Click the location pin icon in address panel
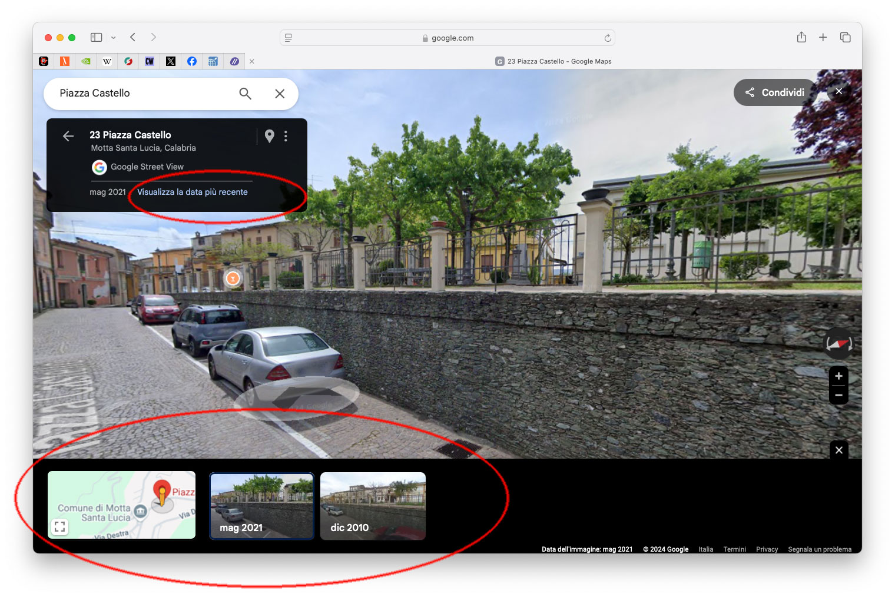This screenshot has height=597, width=895. 270,136
